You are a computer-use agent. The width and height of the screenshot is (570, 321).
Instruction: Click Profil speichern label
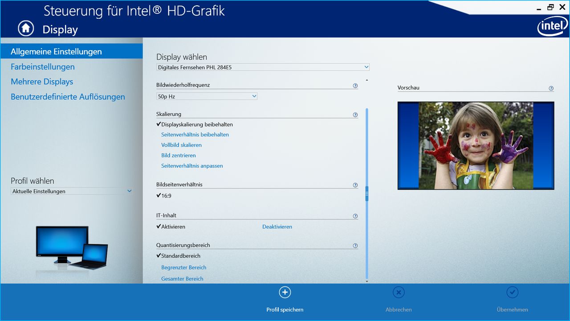(x=285, y=309)
